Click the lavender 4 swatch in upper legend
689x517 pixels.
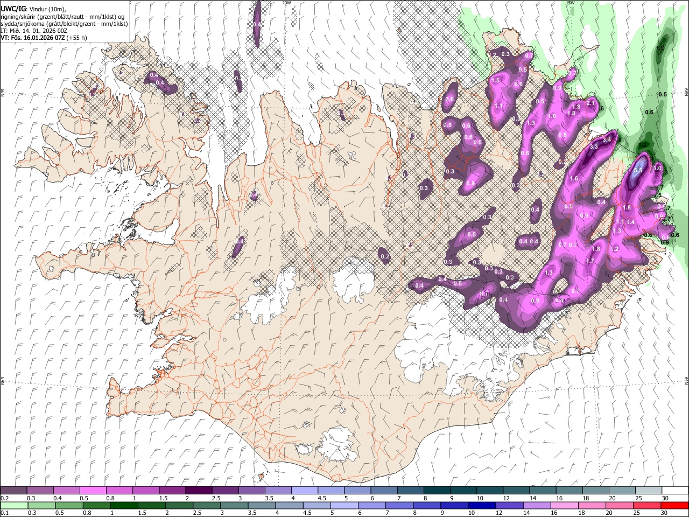tap(305, 491)
